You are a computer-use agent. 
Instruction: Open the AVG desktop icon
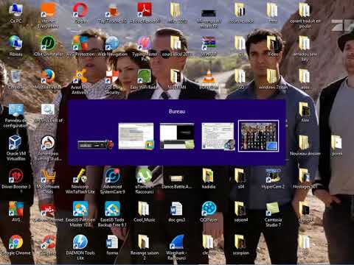pyautogui.click(x=16, y=209)
